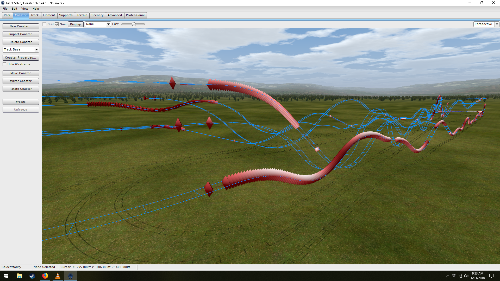Launch Steam from the taskbar
Viewport: 500px width, 281px height.
pos(32,276)
